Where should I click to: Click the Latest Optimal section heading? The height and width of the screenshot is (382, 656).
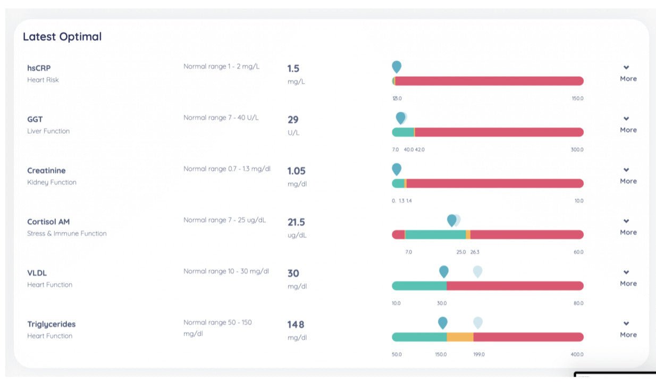62,37
